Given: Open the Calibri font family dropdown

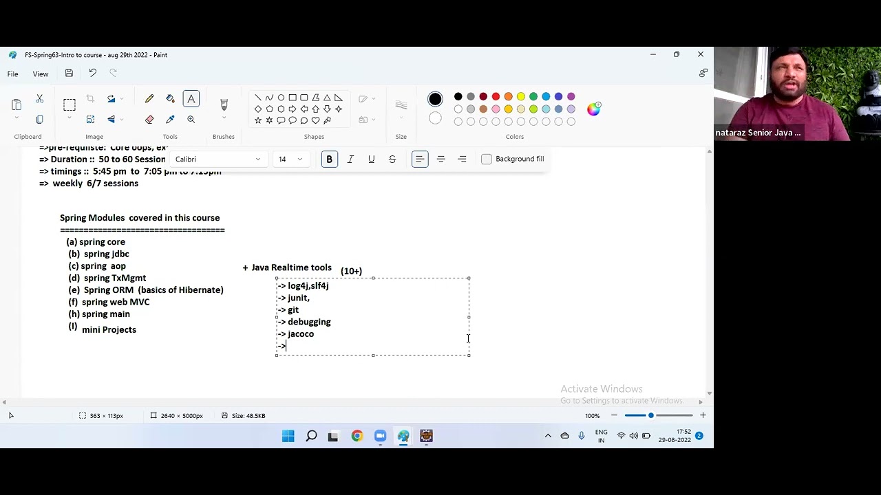Looking at the screenshot, I should [218, 159].
